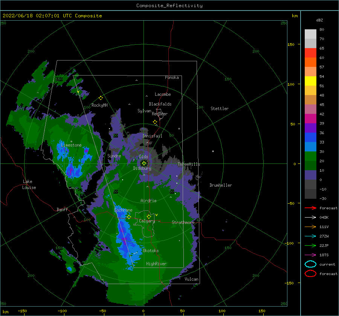This screenshot has width=339, height=316.
Task: Click the yellow diamond marker below RedDeer
Action: click(x=155, y=122)
